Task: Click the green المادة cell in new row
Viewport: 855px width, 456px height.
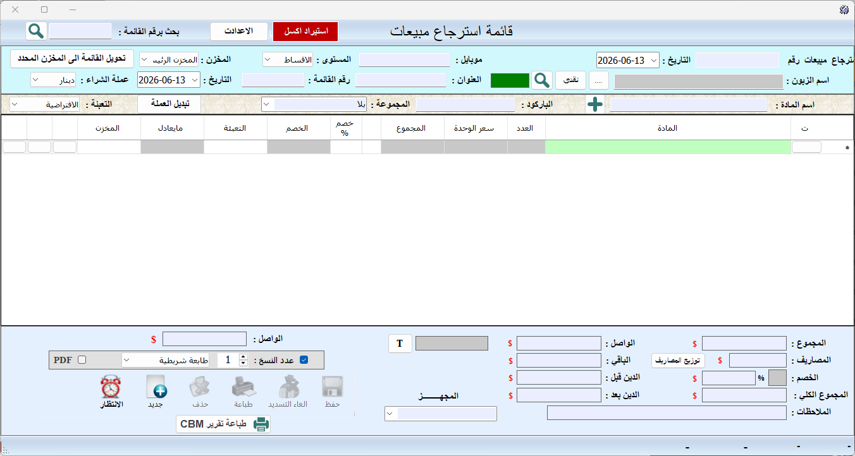Action: coord(668,147)
